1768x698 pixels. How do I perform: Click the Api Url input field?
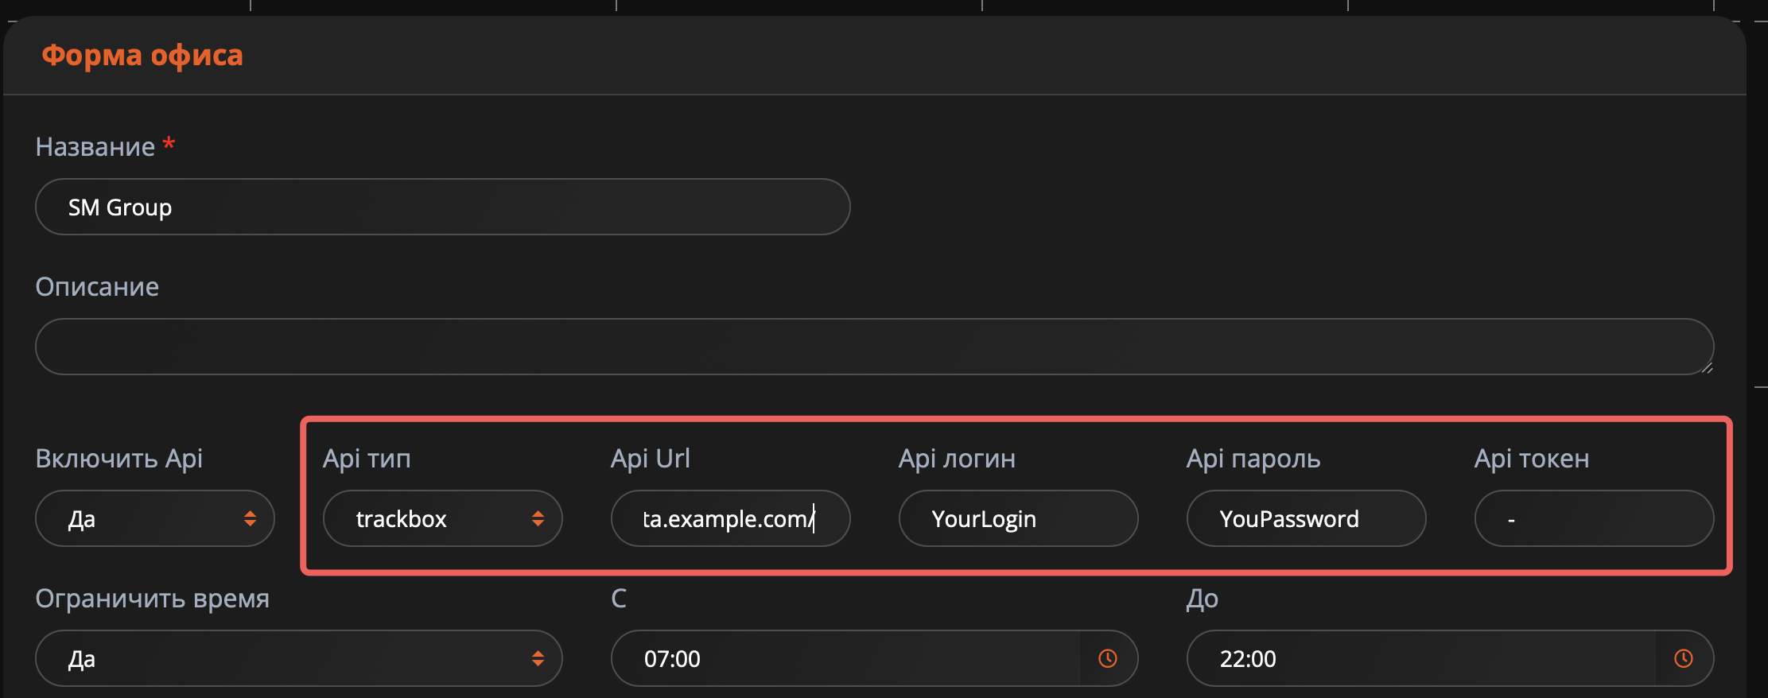click(x=731, y=518)
